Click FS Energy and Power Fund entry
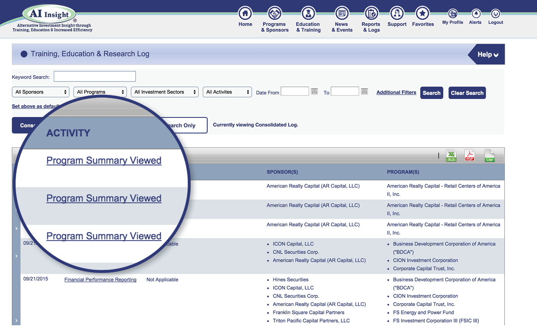The image size is (537, 336). [423, 312]
